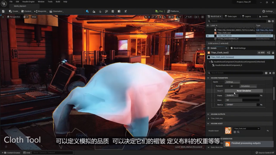The image size is (276, 155).
Task: Open the File menu
Action: pyautogui.click(x=11, y=1)
